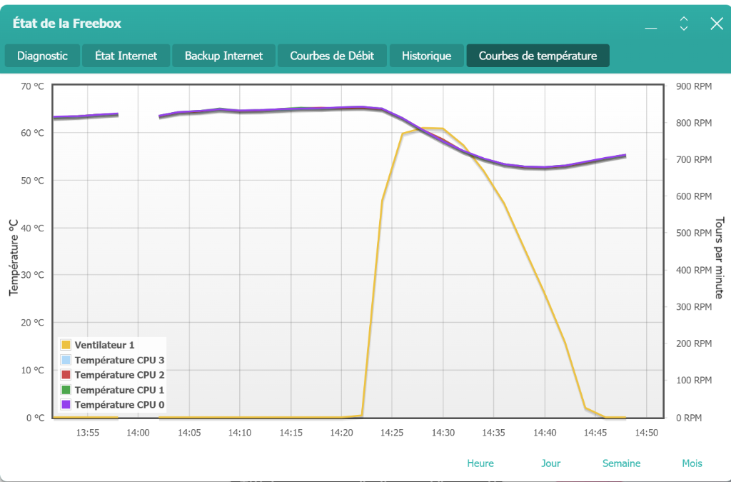This screenshot has width=731, height=482.
Task: Click the 900 RPM axis label
Action: [694, 86]
